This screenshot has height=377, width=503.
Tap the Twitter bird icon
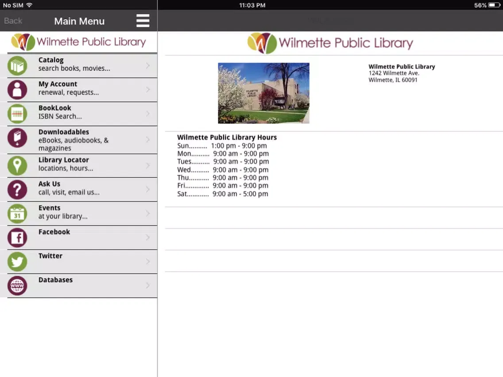pyautogui.click(x=17, y=262)
